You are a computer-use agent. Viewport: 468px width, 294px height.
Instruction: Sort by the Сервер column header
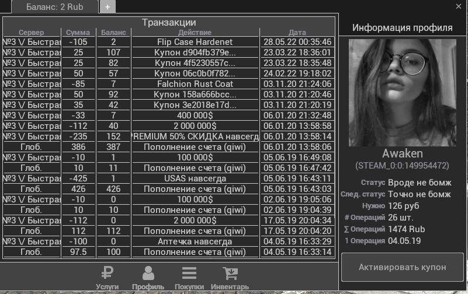[x=32, y=33]
